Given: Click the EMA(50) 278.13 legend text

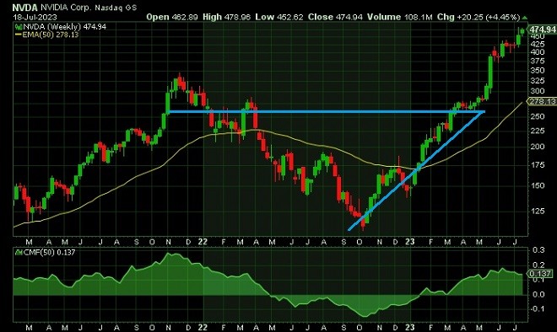Looking at the screenshot, I should point(51,35).
